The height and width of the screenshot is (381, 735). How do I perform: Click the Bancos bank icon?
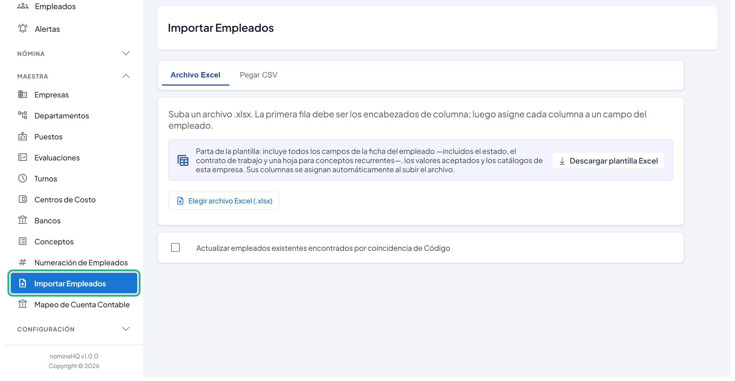(x=23, y=221)
